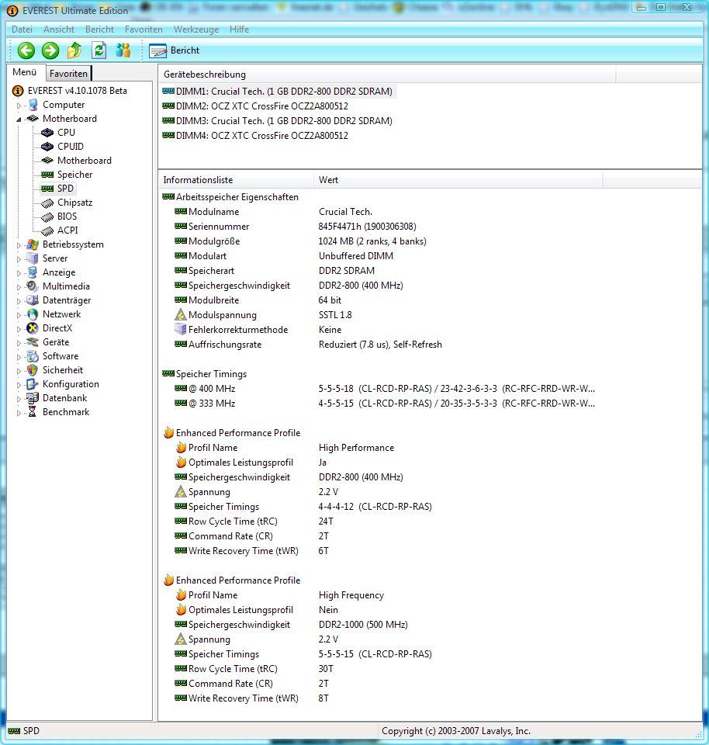
Task: Select the Motherboard sub-item icon
Action: 47,161
